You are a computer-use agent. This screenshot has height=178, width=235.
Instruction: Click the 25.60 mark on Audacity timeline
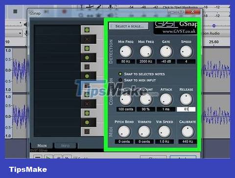coord(214,42)
